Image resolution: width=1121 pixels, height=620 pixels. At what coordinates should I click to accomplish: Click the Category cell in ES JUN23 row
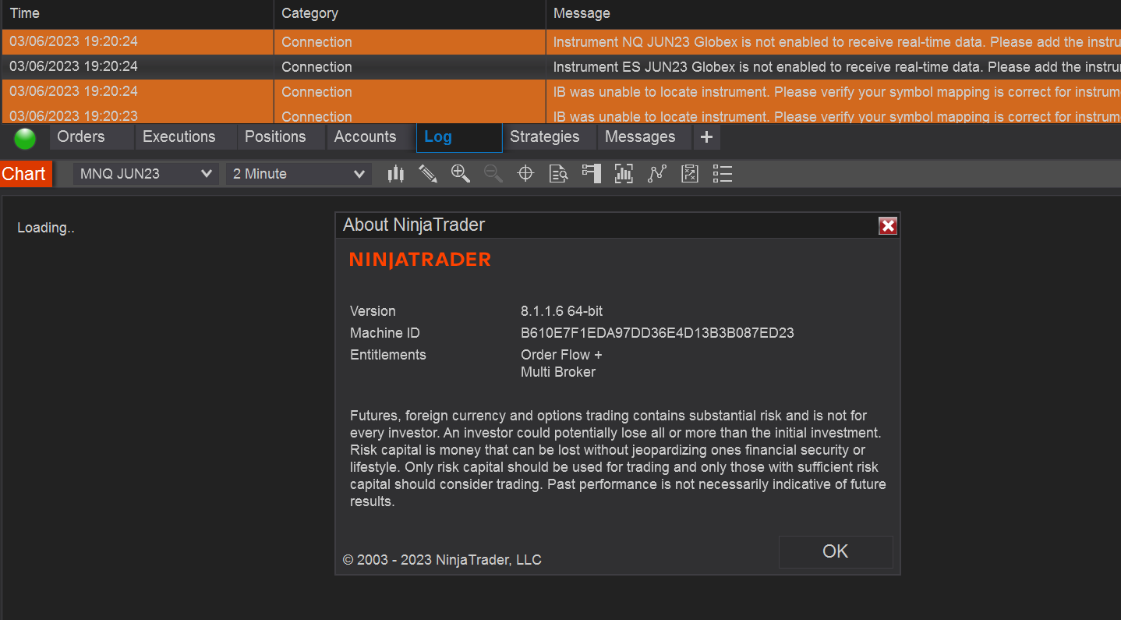coord(409,67)
